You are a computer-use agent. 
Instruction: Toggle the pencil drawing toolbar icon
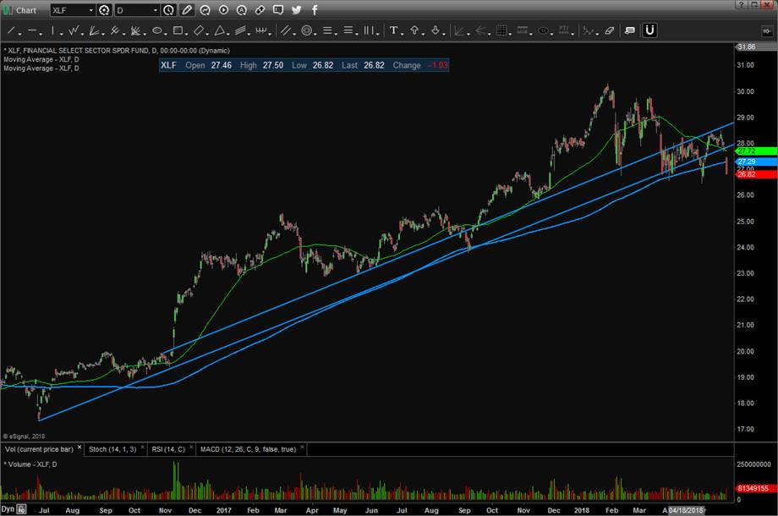tap(187, 10)
